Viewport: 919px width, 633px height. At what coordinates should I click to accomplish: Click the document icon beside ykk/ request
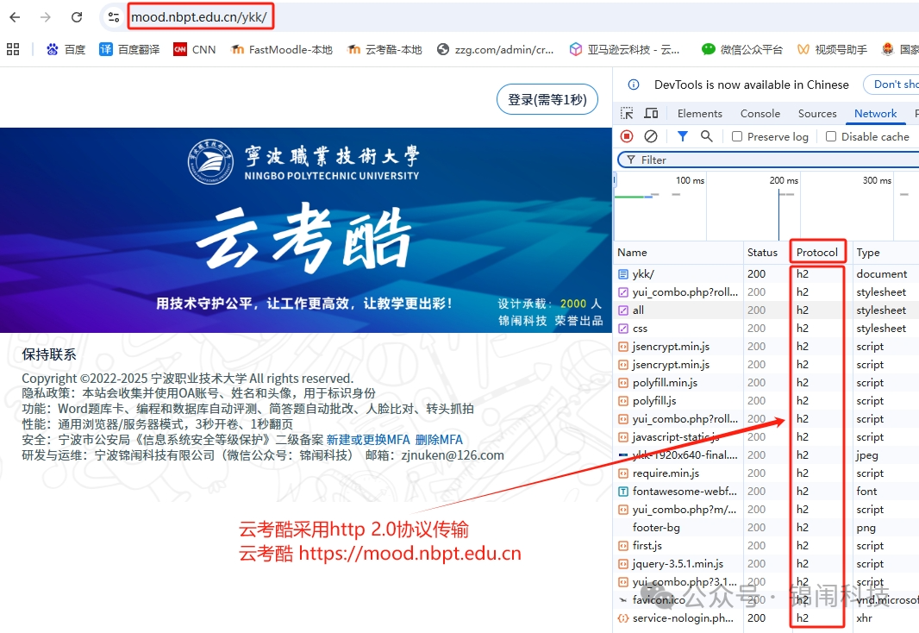[623, 273]
